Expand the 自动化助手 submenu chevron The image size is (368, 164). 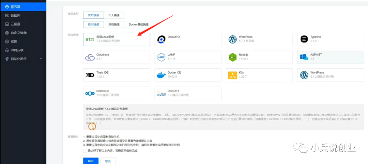(41, 59)
